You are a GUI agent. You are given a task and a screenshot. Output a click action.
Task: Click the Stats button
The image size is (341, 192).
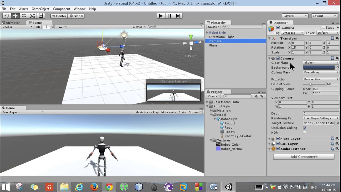click(x=182, y=112)
